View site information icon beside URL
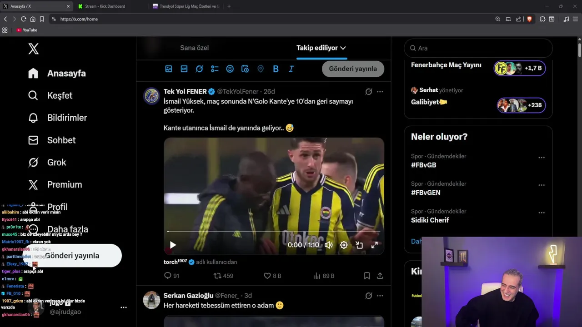582x327 pixels. tap(54, 19)
